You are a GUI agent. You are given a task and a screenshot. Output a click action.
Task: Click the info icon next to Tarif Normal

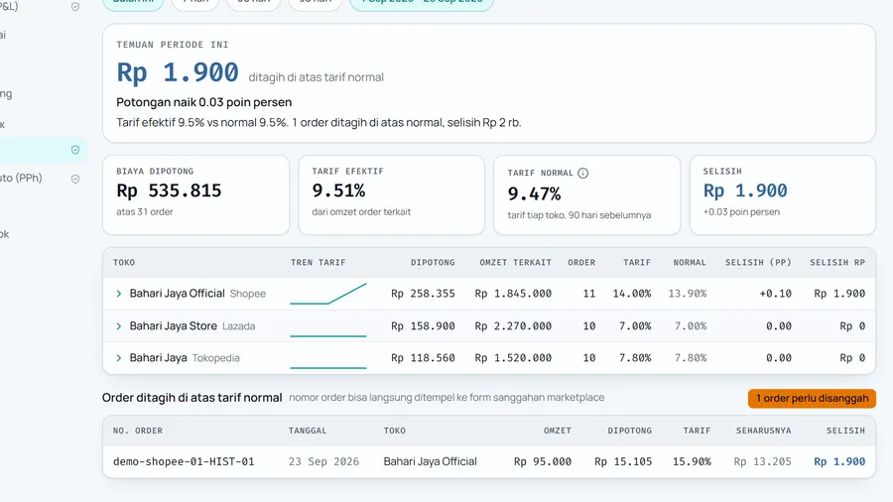coord(582,173)
